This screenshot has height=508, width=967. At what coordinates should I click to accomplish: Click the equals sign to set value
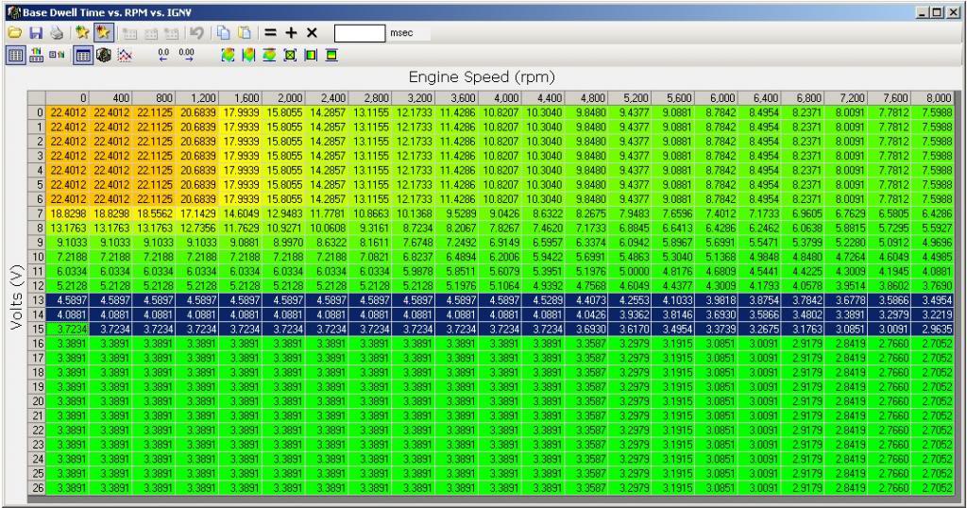click(x=270, y=33)
